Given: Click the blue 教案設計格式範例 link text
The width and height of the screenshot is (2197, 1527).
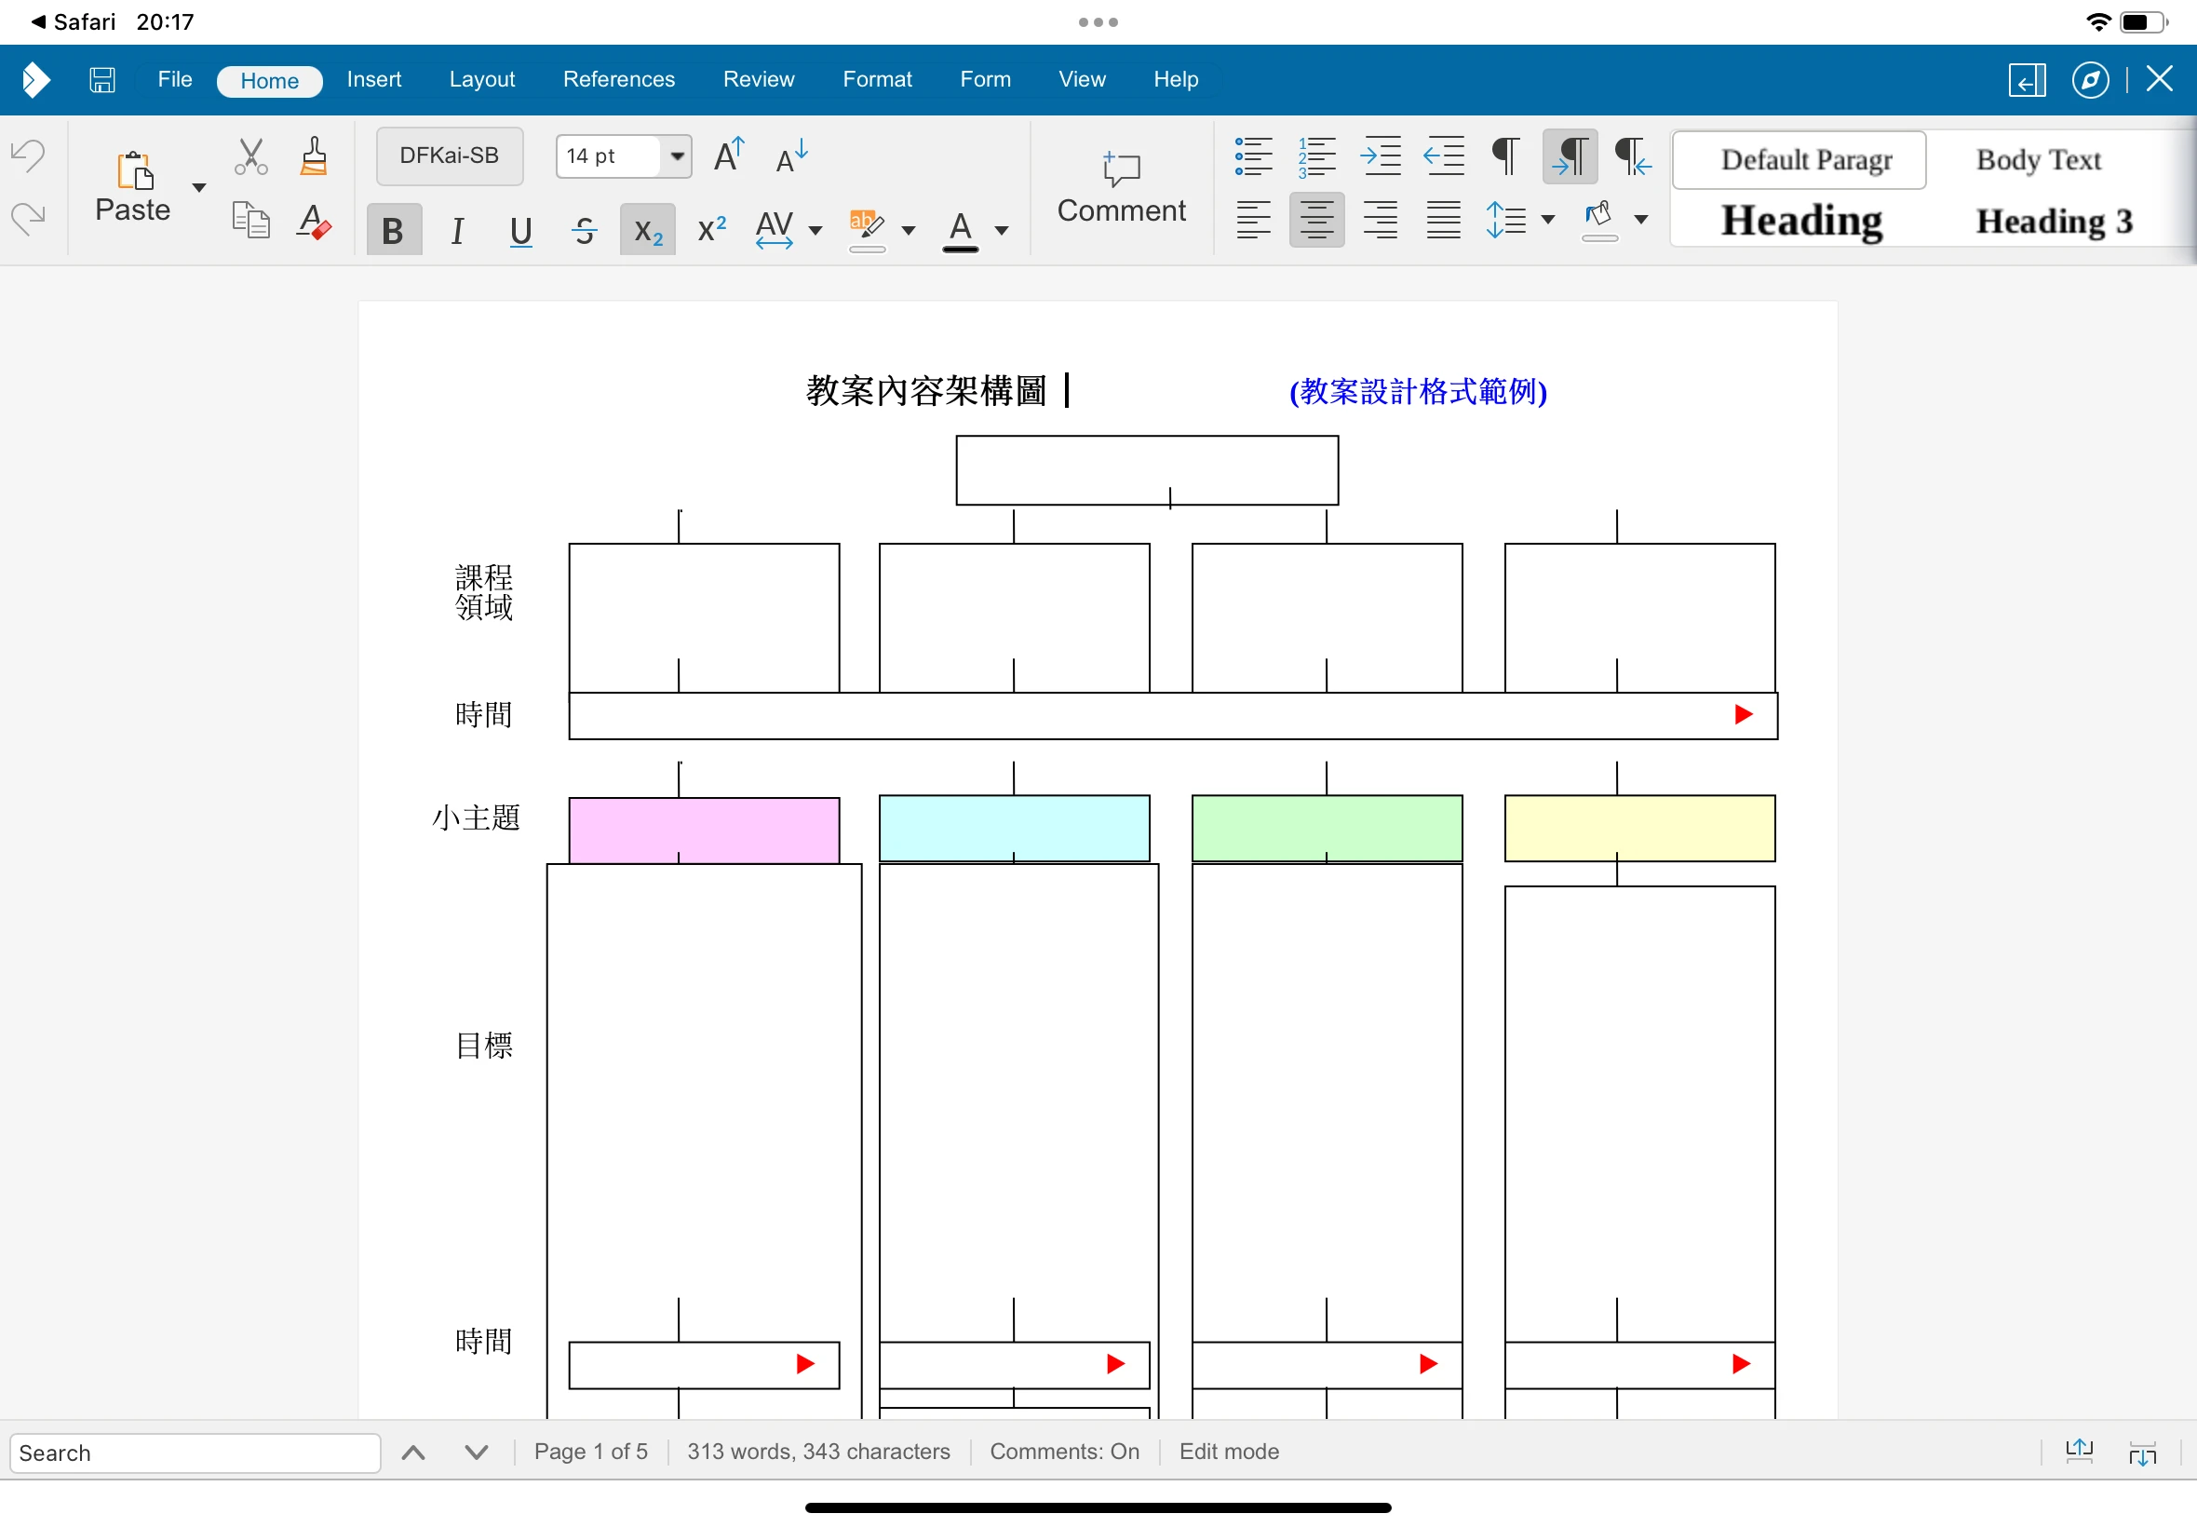Looking at the screenshot, I should [1418, 391].
